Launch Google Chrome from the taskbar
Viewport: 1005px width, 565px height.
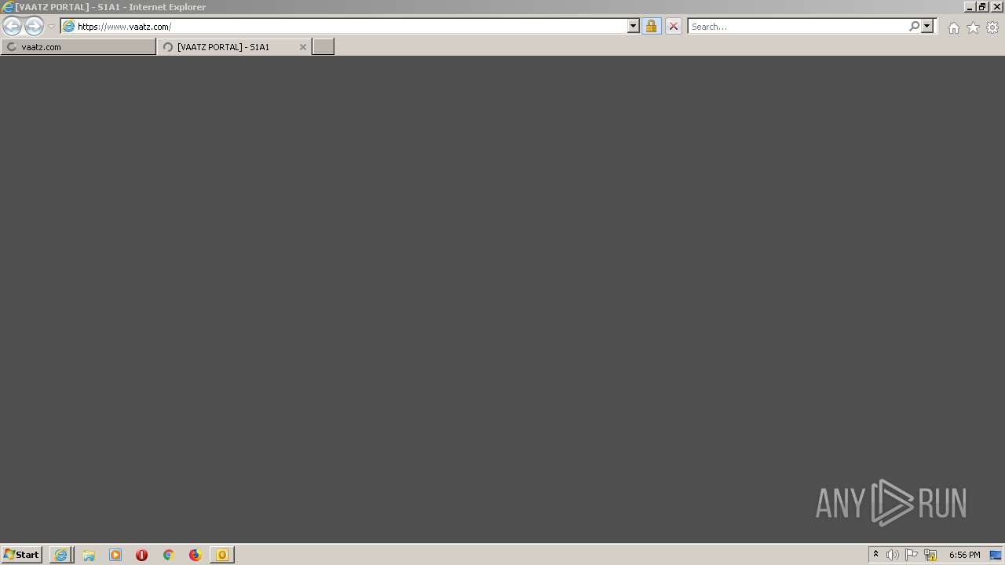coord(169,555)
